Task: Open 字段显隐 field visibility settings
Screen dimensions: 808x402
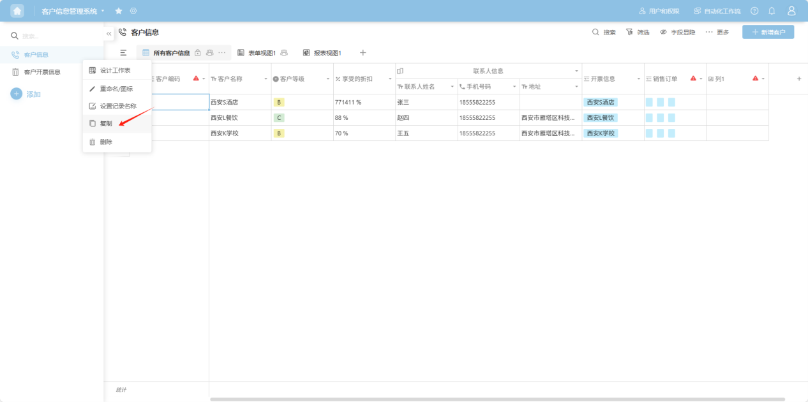Action: pyautogui.click(x=677, y=32)
